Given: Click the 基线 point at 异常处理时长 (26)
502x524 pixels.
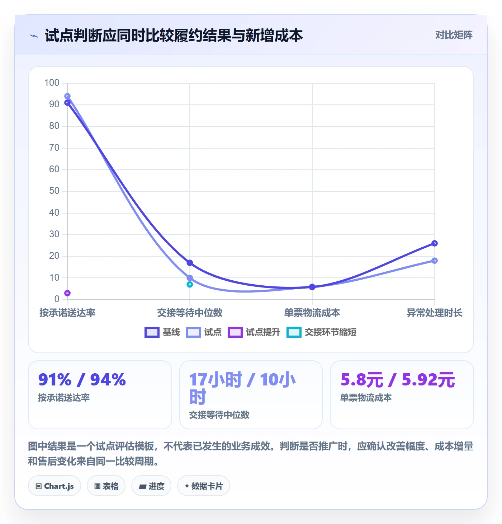Looking at the screenshot, I should [435, 243].
